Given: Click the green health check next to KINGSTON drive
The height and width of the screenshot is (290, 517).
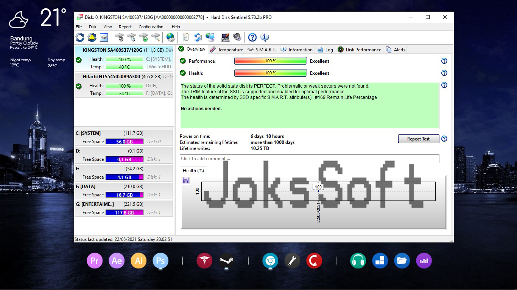Looking at the screenshot, I should click(x=78, y=59).
